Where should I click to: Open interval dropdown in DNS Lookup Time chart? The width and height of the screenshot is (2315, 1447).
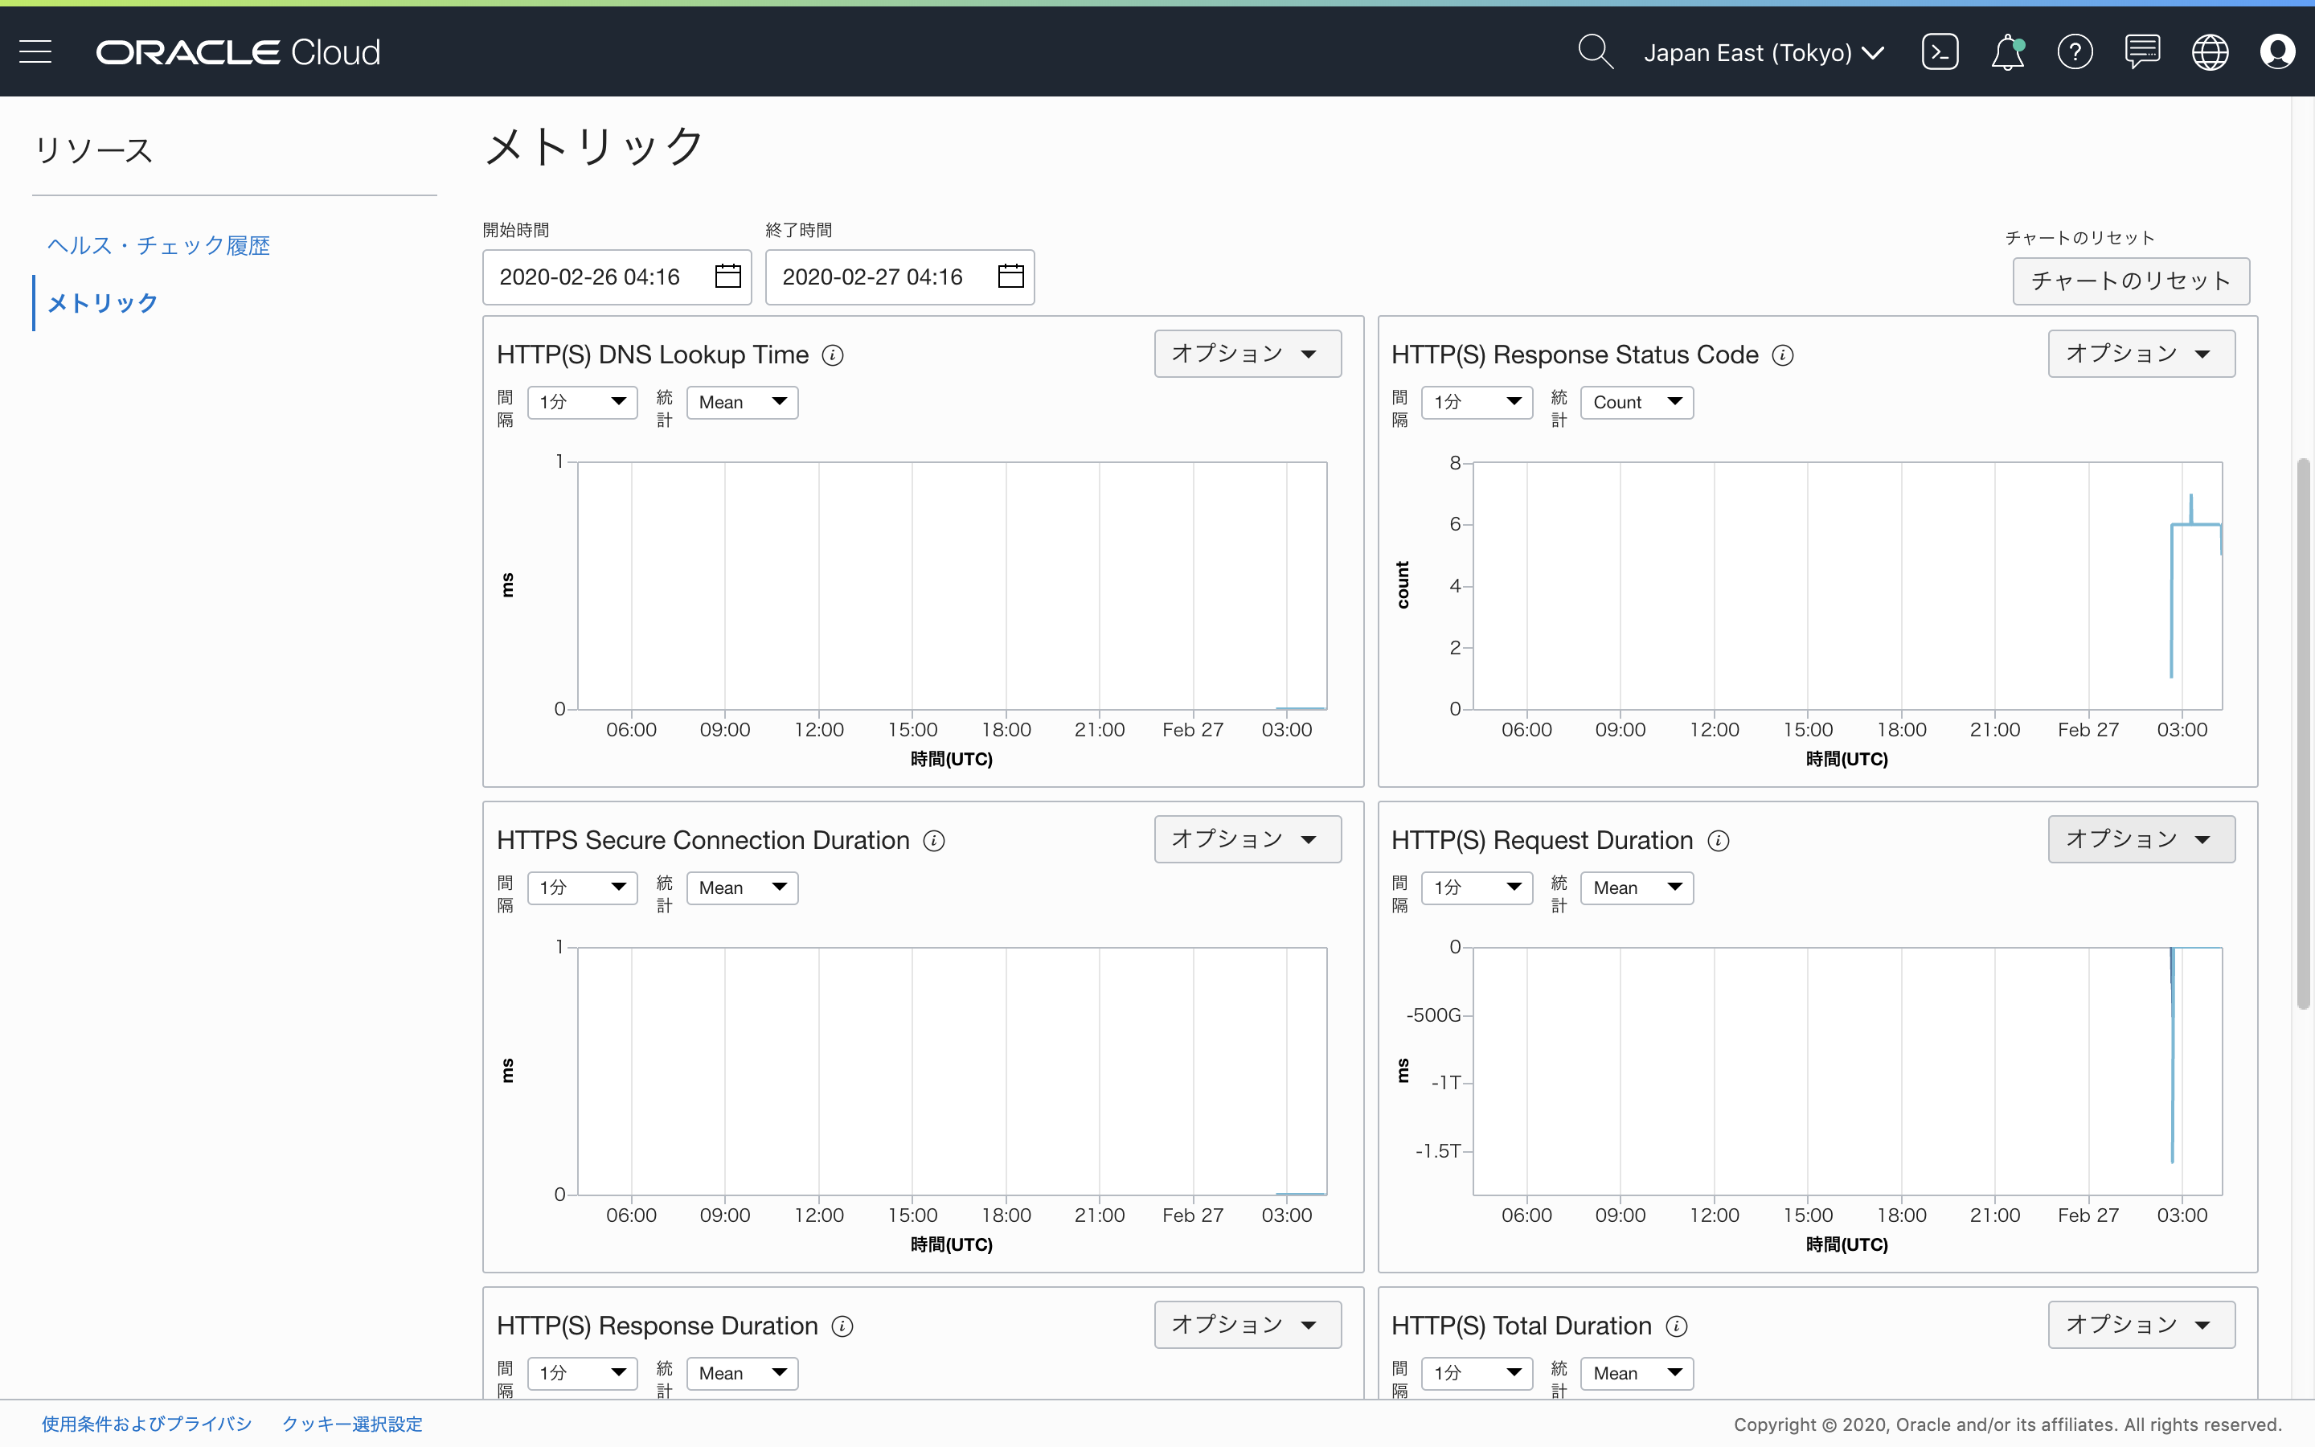click(583, 402)
